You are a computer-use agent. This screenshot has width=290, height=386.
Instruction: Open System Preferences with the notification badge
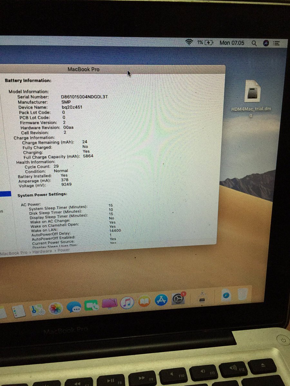pyautogui.click(x=178, y=299)
